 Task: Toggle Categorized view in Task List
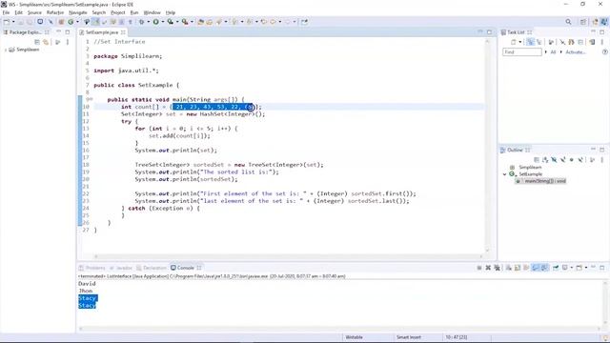[x=531, y=42]
